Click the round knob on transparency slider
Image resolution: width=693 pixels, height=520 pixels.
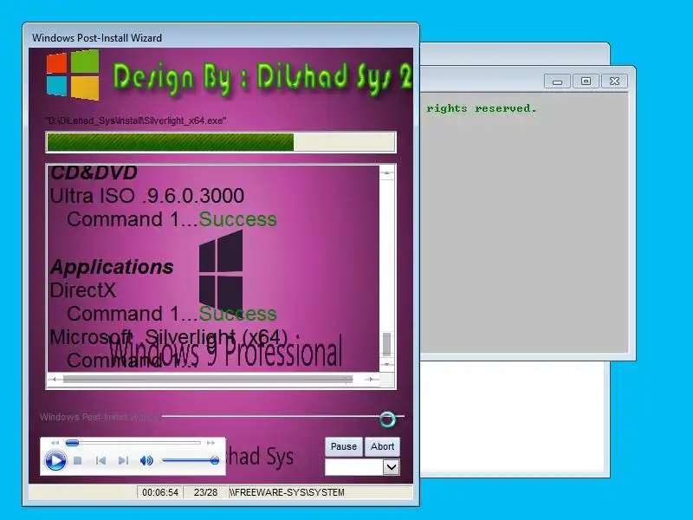[387, 419]
